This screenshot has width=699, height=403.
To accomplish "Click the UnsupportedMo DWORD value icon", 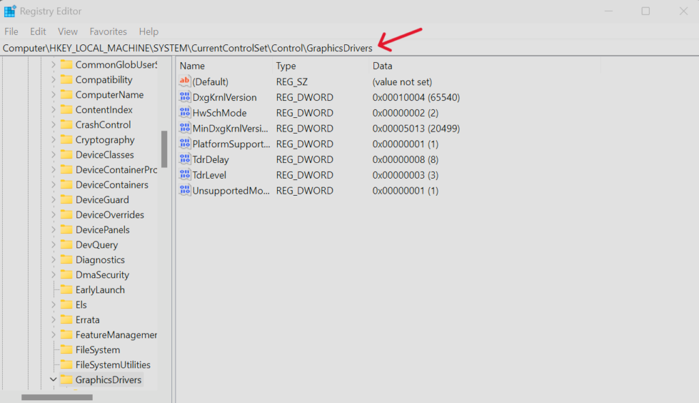I will pyautogui.click(x=184, y=191).
